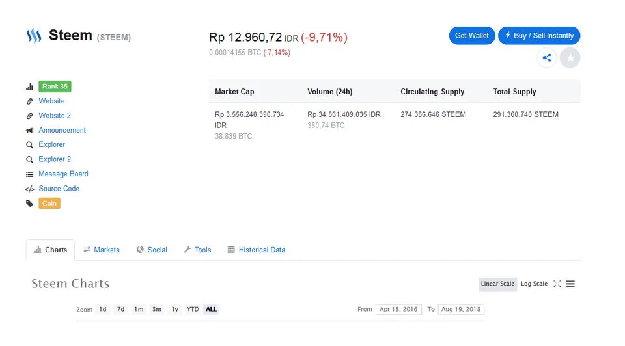Toggle chart fullscreen with expand icon

(557, 284)
